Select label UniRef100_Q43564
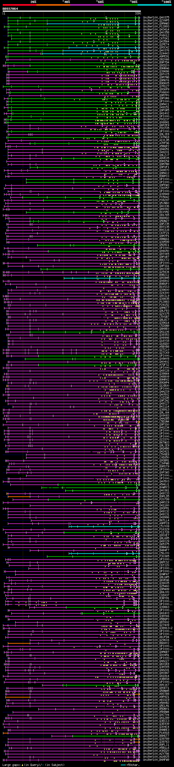 tap(156, 41)
